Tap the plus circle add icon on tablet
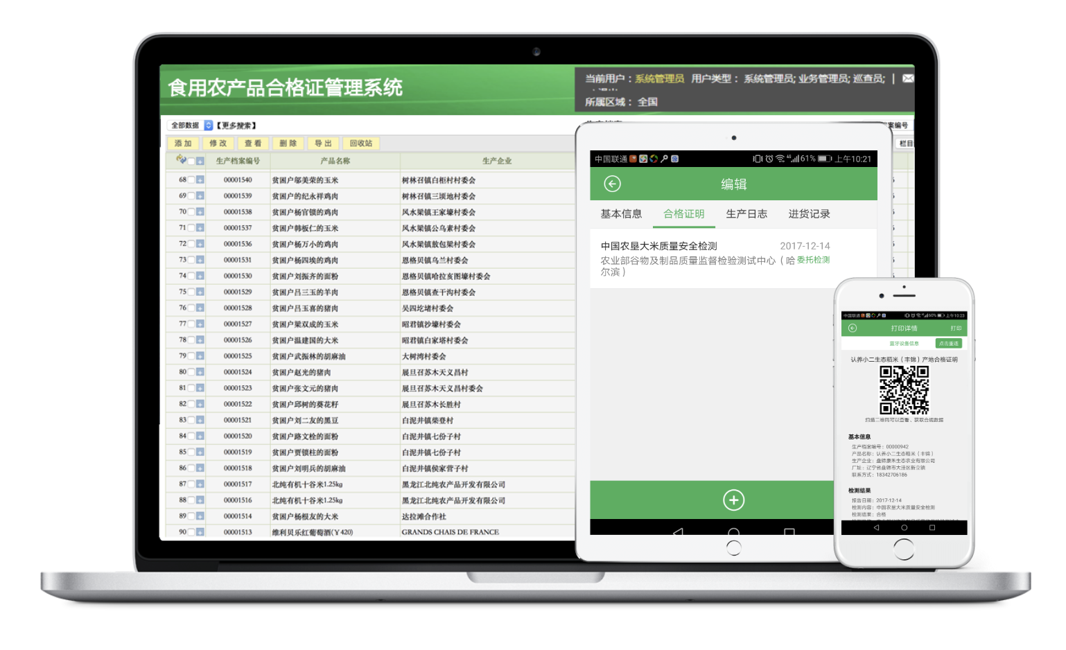The height and width of the screenshot is (650, 1066). [733, 500]
